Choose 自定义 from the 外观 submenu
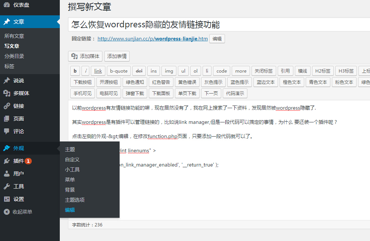This screenshot has width=370, height=241. click(x=72, y=159)
